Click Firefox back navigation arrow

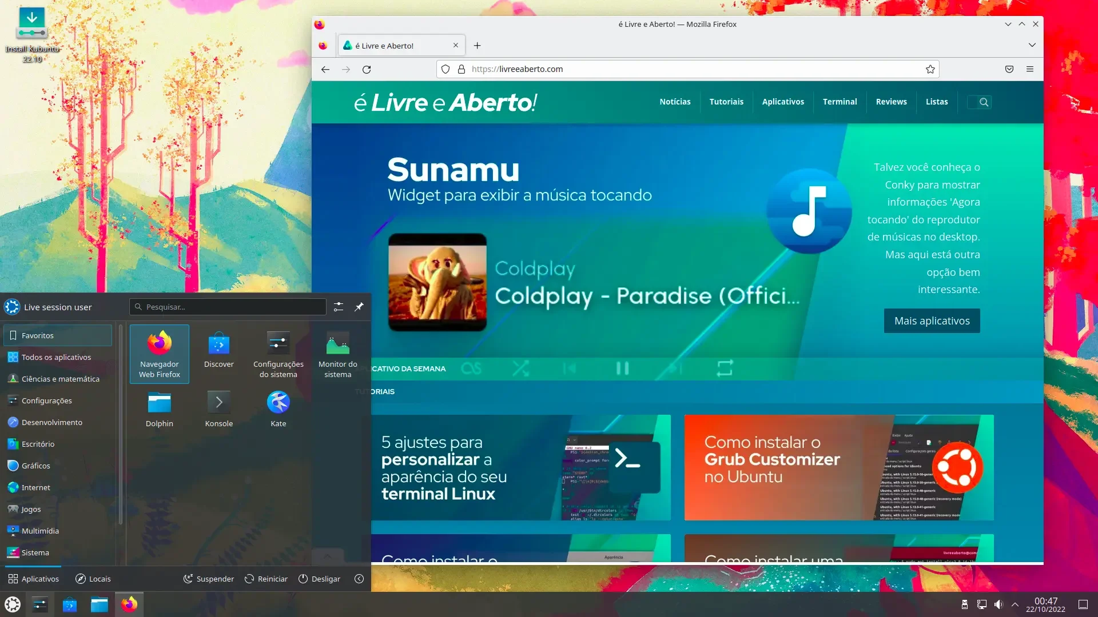325,69
